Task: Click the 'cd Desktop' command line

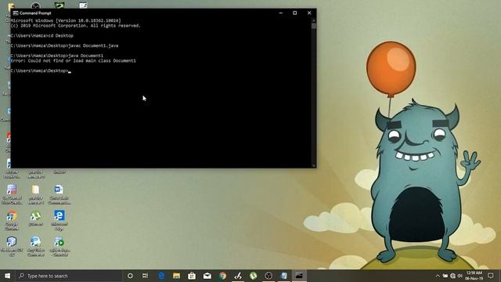Action: coord(41,36)
